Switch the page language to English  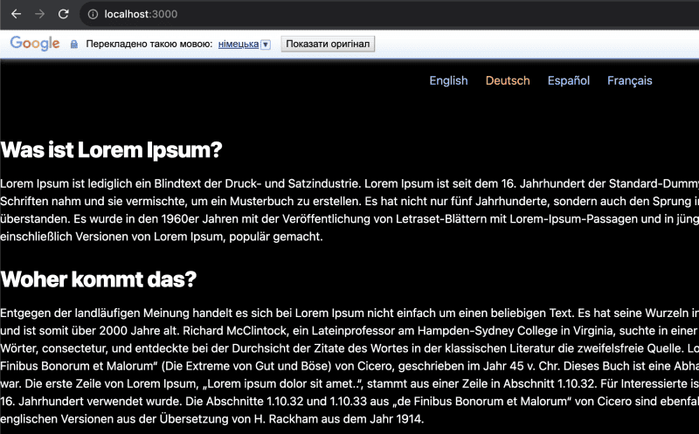coord(448,80)
